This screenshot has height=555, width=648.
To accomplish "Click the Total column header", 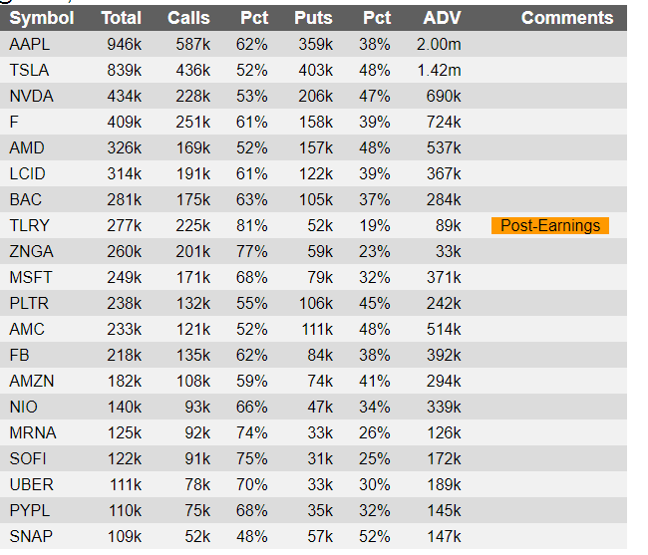I will pos(122,18).
